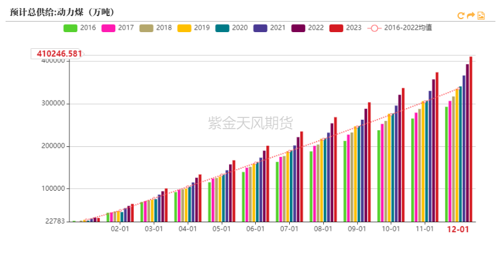This screenshot has height=255, width=501.
Task: Click the 2017 legend label
Action: pyautogui.click(x=126, y=28)
